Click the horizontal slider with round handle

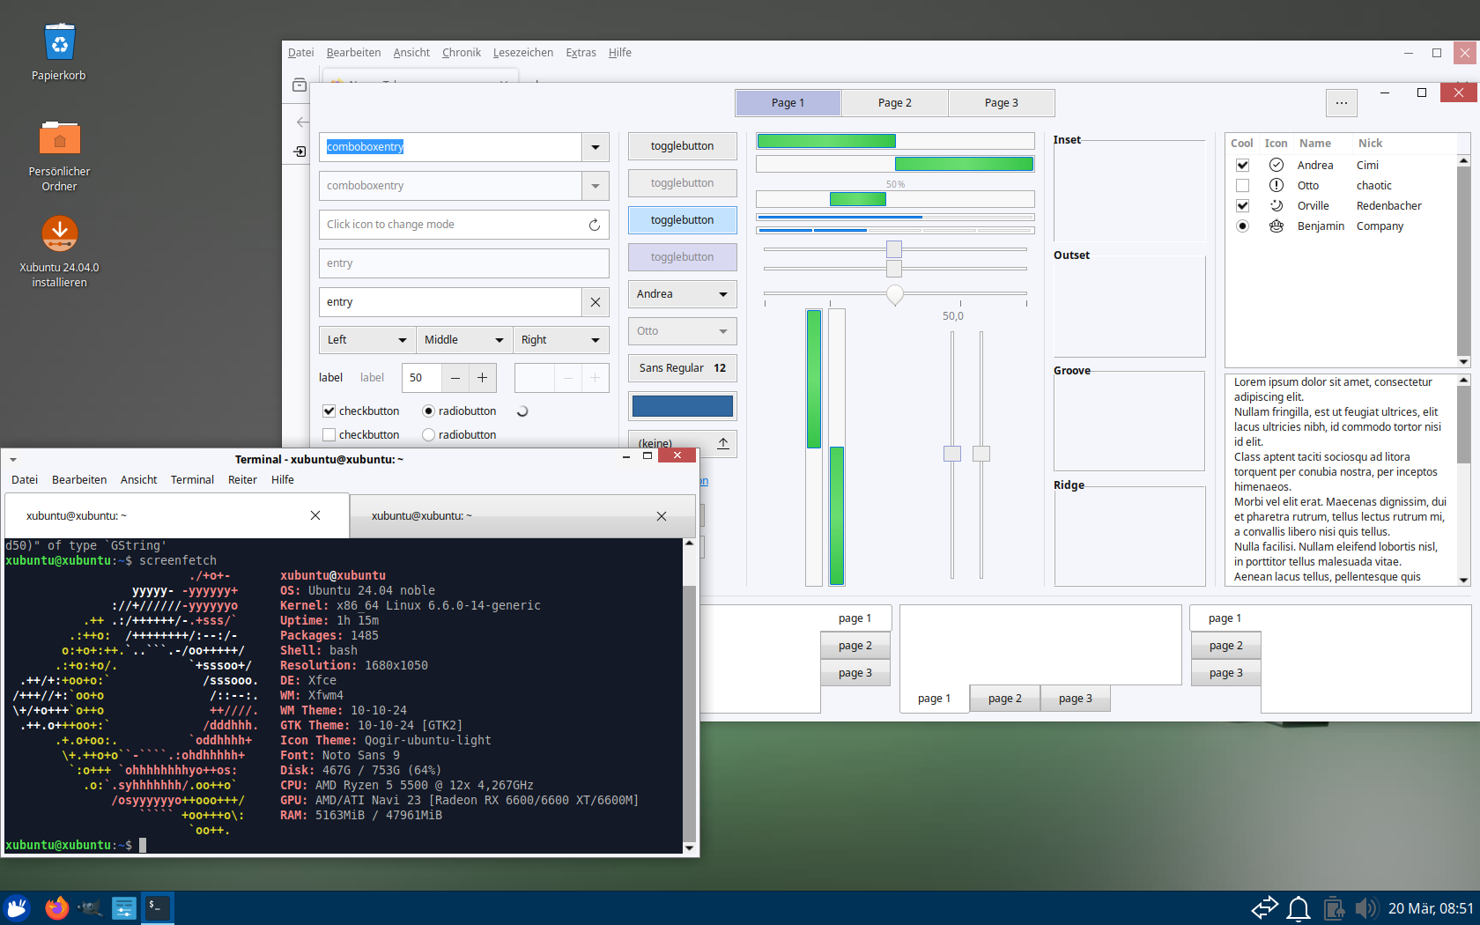point(895,294)
